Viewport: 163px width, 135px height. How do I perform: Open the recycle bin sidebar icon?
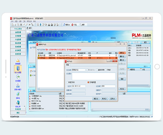tap(18, 95)
